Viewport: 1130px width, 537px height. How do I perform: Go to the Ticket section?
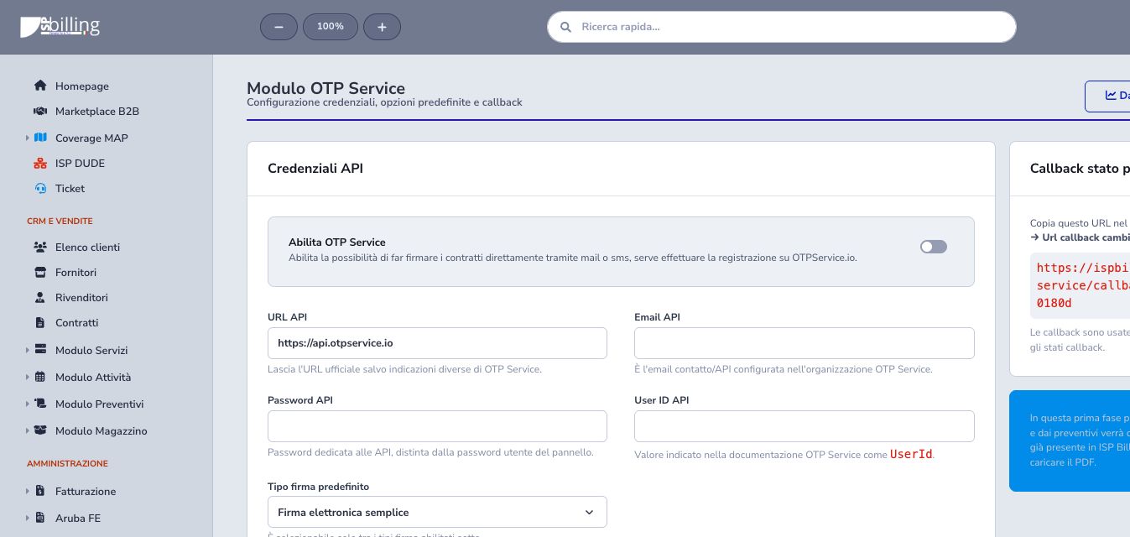[70, 188]
